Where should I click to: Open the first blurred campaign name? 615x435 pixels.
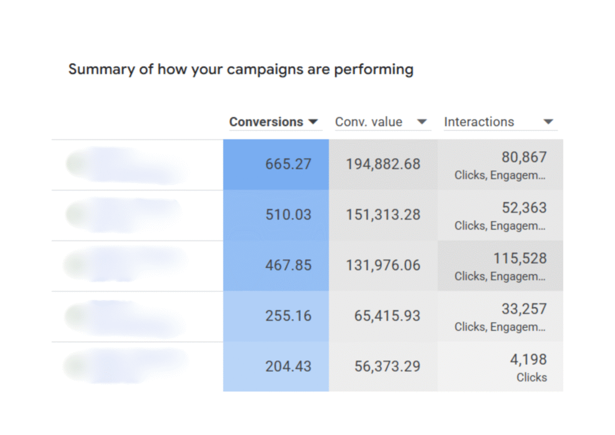(x=126, y=165)
